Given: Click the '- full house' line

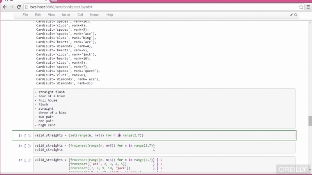Looking at the screenshot, I should pyautogui.click(x=46, y=100).
